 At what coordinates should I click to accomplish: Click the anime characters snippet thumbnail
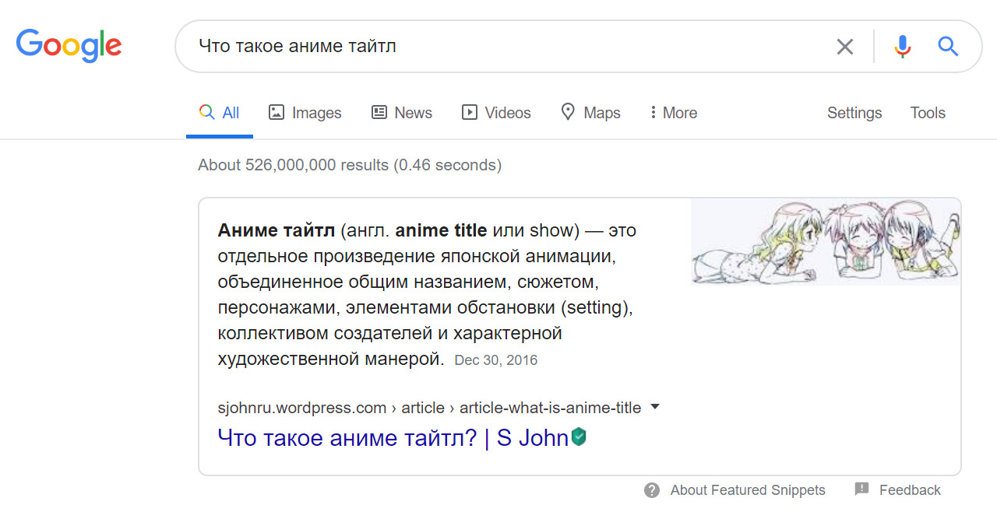pos(825,241)
